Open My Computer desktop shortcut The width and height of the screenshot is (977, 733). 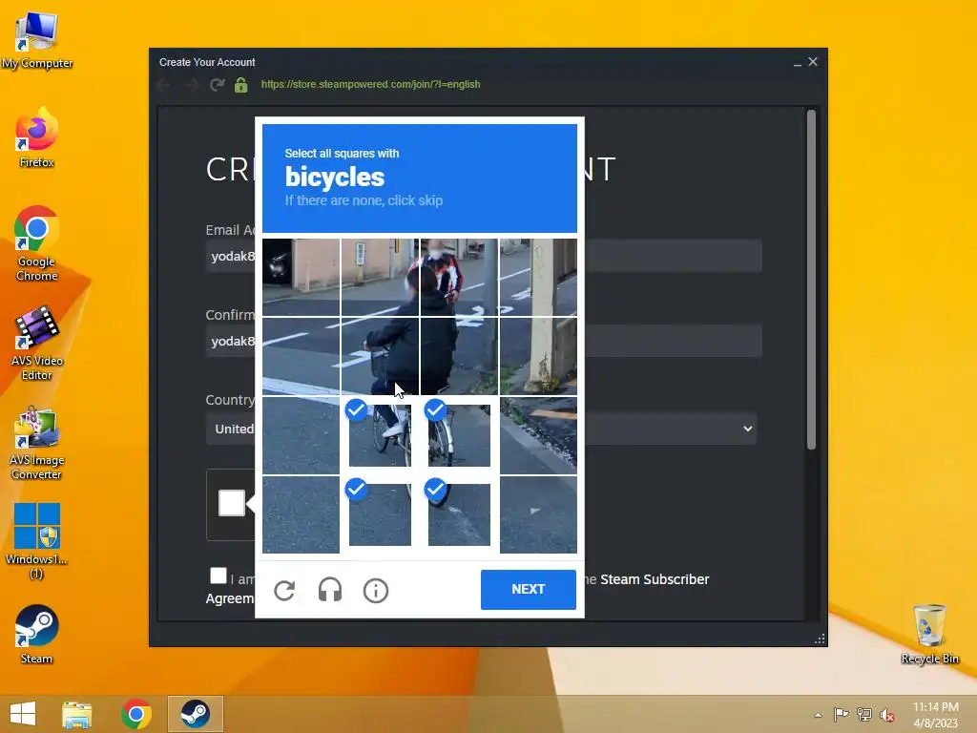coord(37,39)
